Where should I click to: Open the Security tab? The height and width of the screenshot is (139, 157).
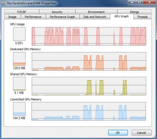[57, 12]
